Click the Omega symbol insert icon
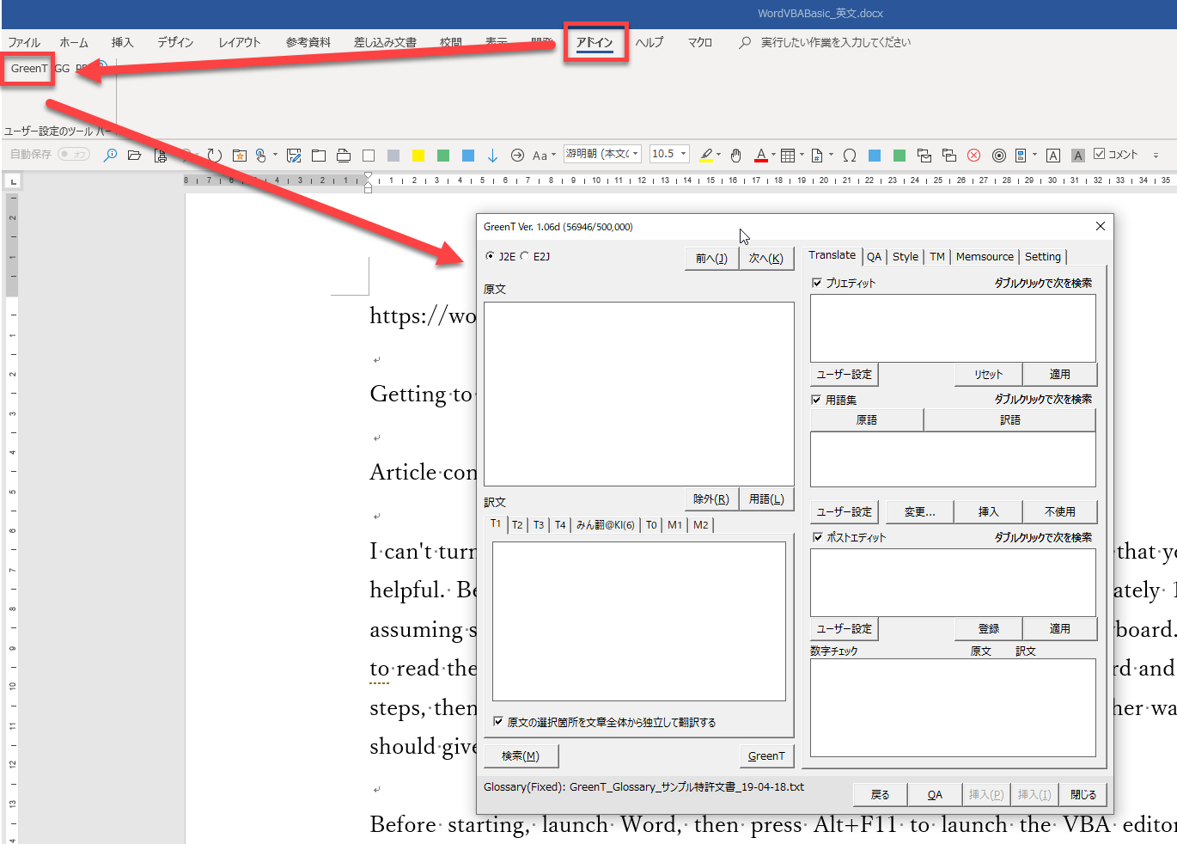The width and height of the screenshot is (1177, 844). pos(850,156)
